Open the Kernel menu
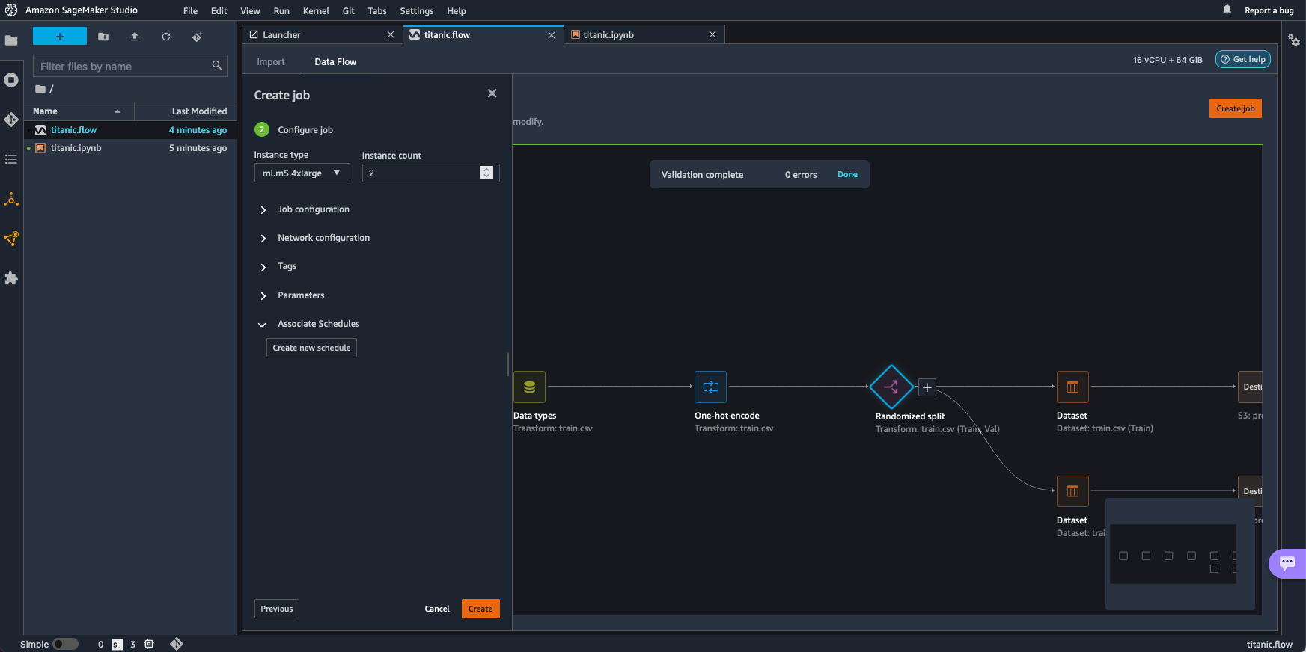1306x652 pixels. click(316, 11)
